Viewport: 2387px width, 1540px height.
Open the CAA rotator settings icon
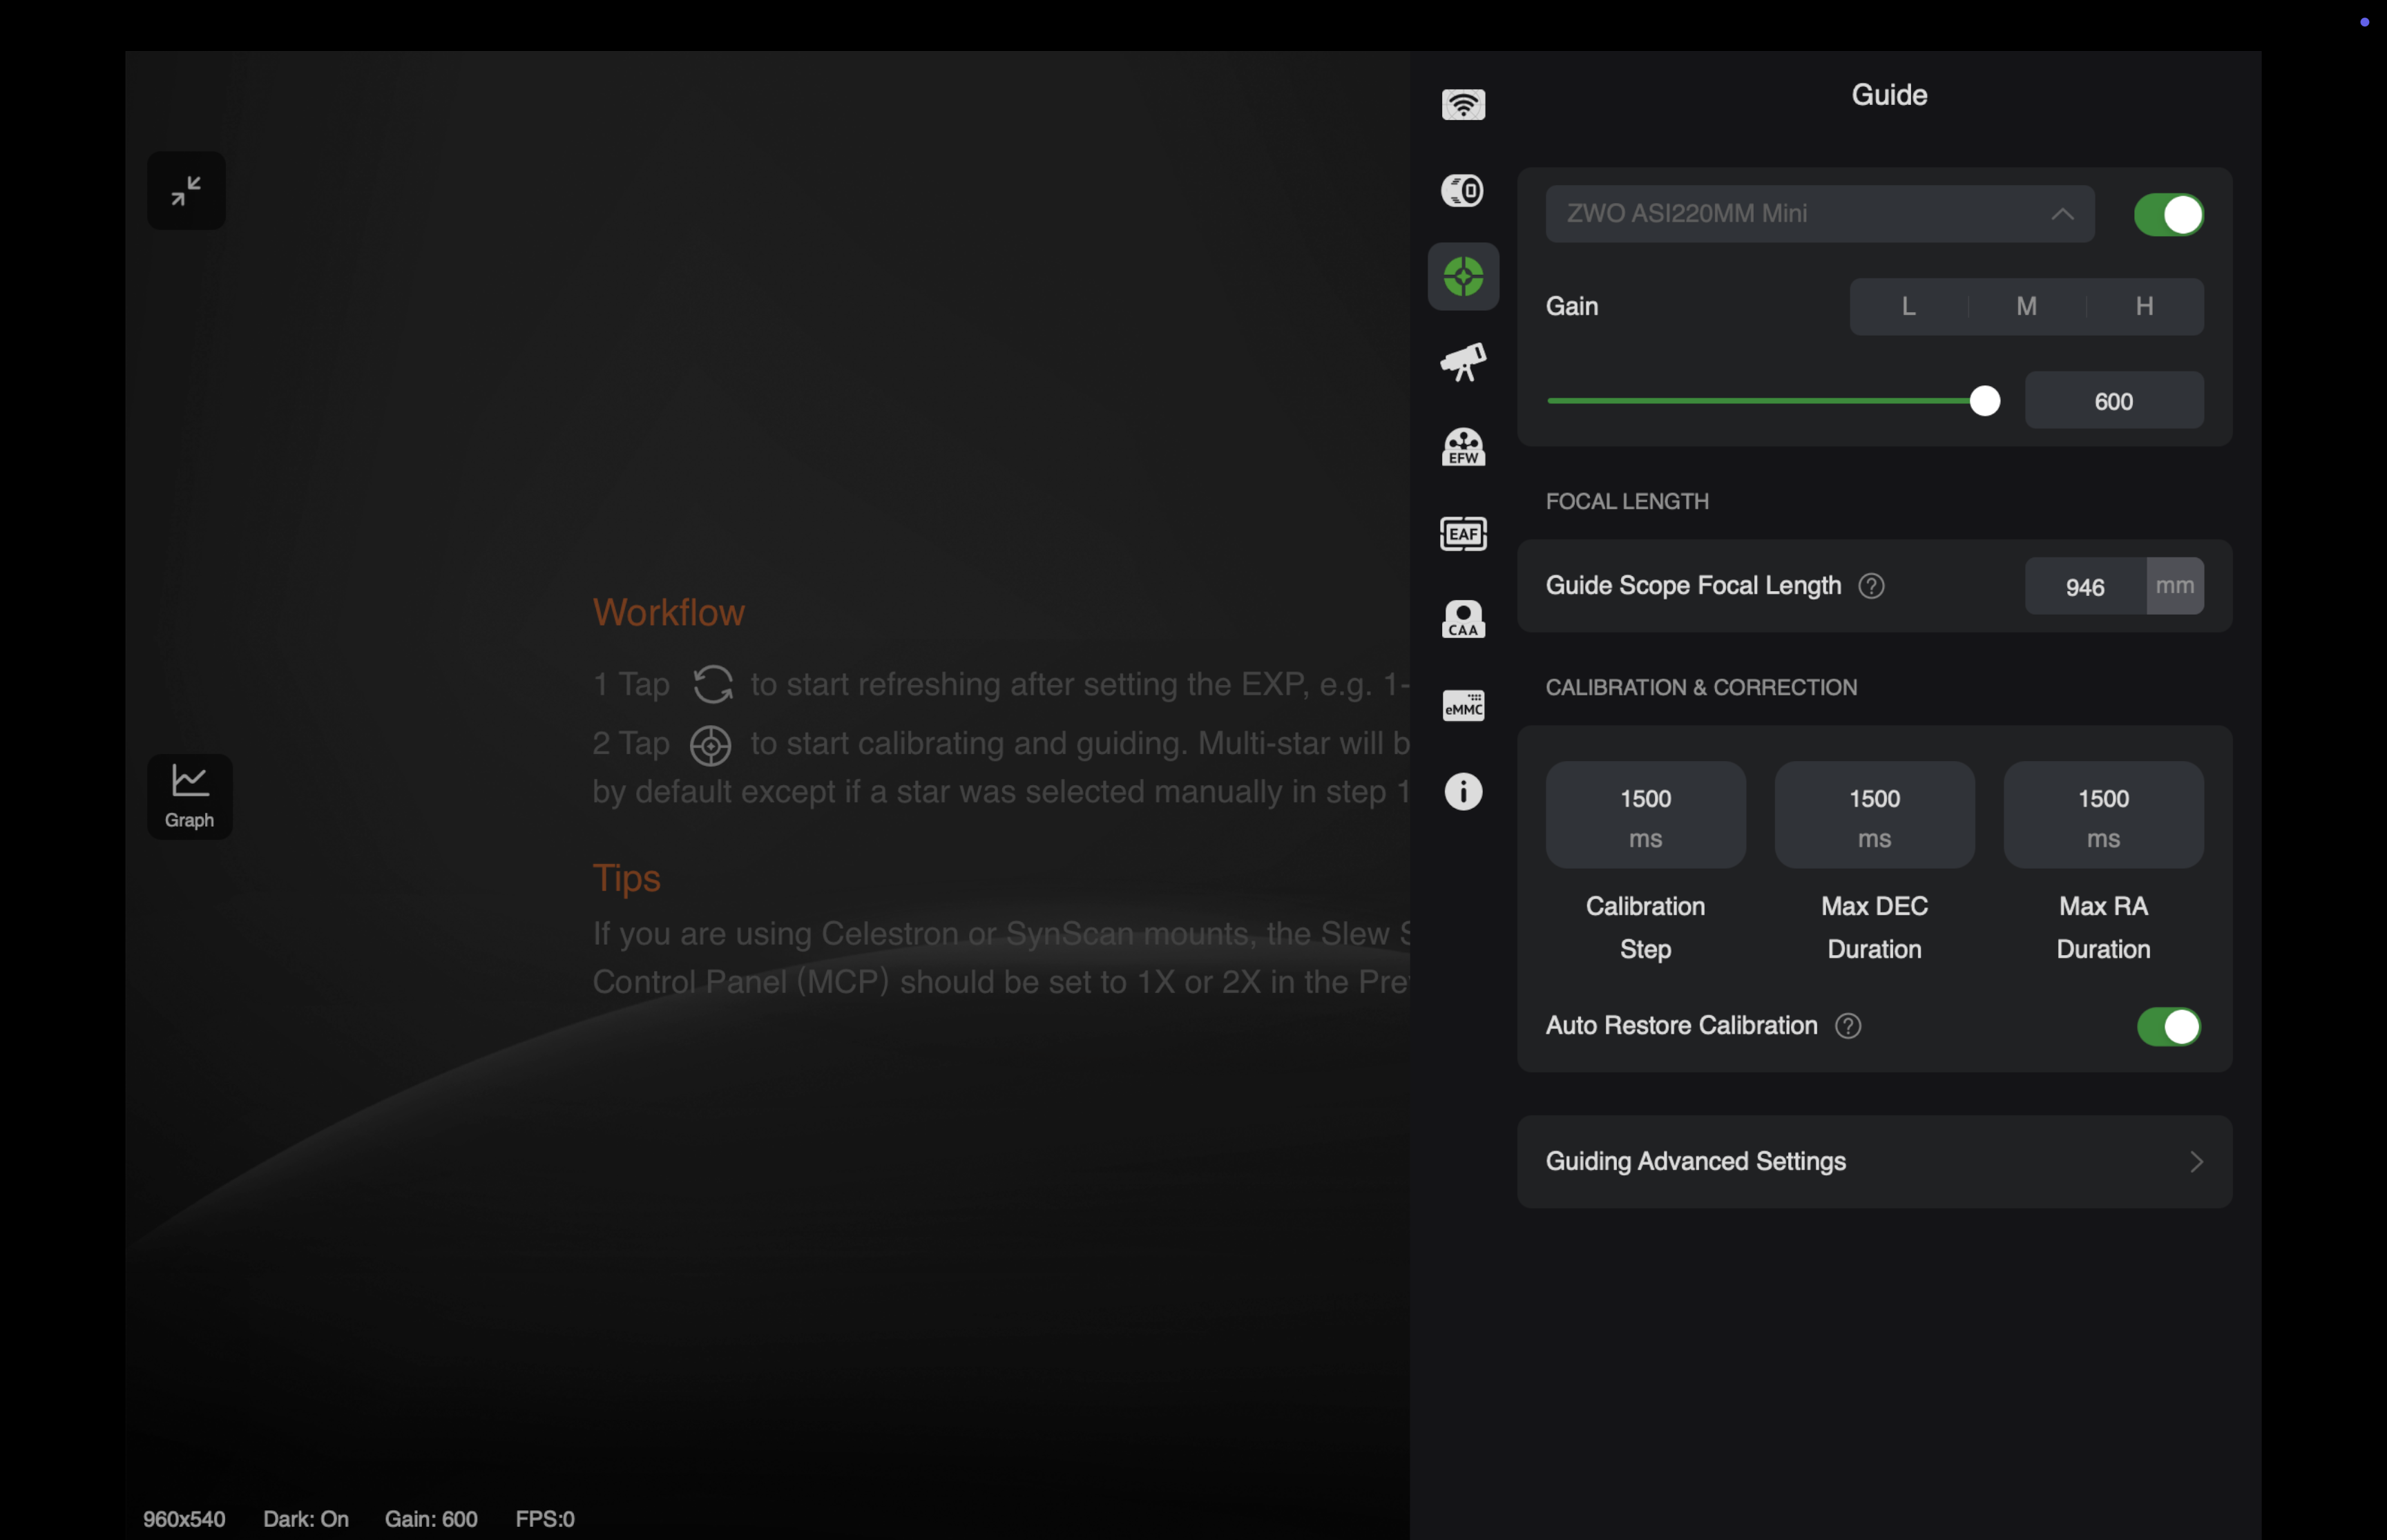pyautogui.click(x=1463, y=619)
